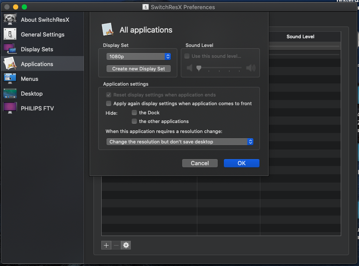Click the Display Sets monitors icon
The image size is (359, 266).
click(x=10, y=49)
